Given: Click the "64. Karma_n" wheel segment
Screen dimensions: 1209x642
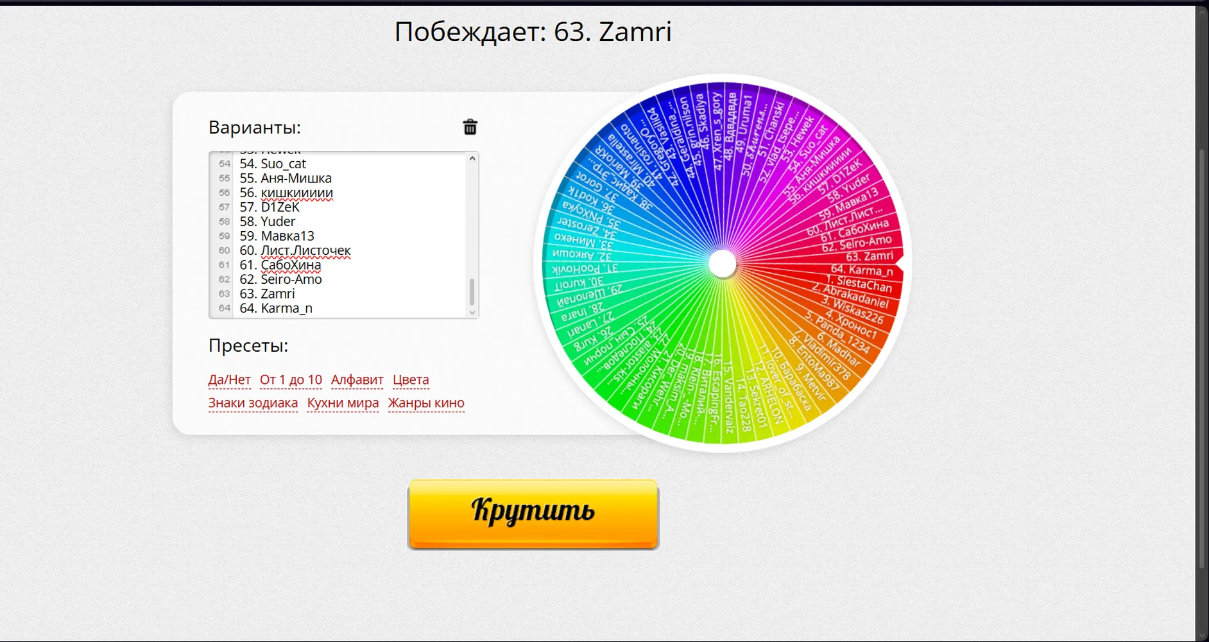Looking at the screenshot, I should tap(861, 270).
